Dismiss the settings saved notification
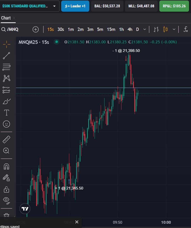Screen dimensions: 191x228 tap(77, 222)
